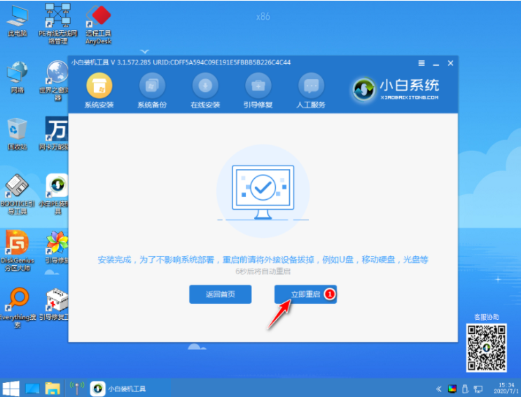The width and height of the screenshot is (521, 397).
Task: Open the Windows Start menu
Action: click(x=11, y=388)
